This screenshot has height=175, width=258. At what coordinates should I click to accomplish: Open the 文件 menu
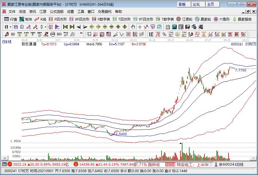[x=12, y=11]
